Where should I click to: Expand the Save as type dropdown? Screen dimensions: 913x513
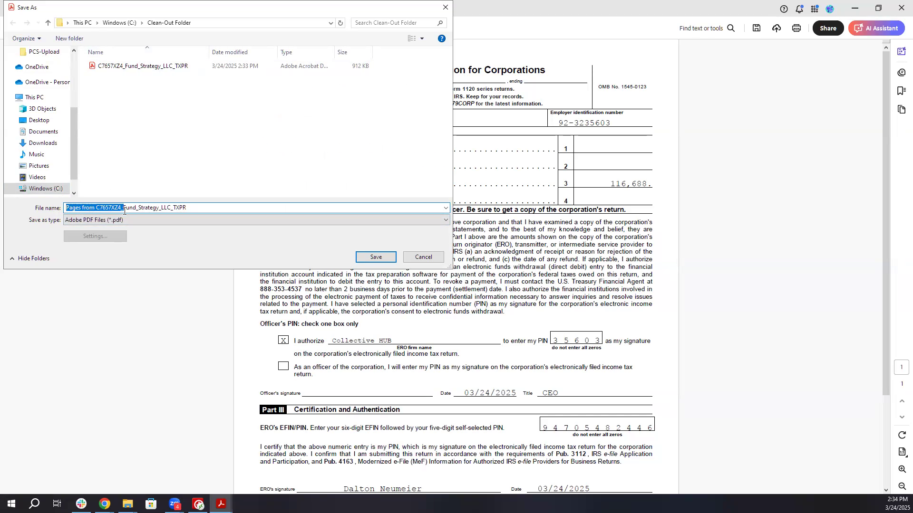[x=446, y=220]
